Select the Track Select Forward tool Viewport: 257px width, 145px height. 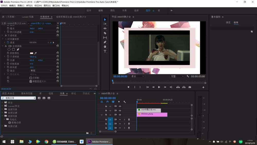105,24
